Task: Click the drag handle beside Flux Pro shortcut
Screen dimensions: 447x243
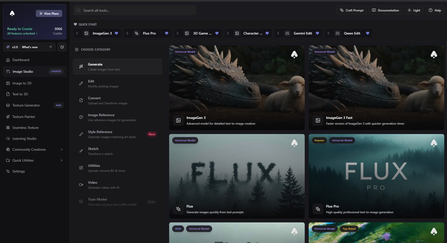Action: (127, 33)
